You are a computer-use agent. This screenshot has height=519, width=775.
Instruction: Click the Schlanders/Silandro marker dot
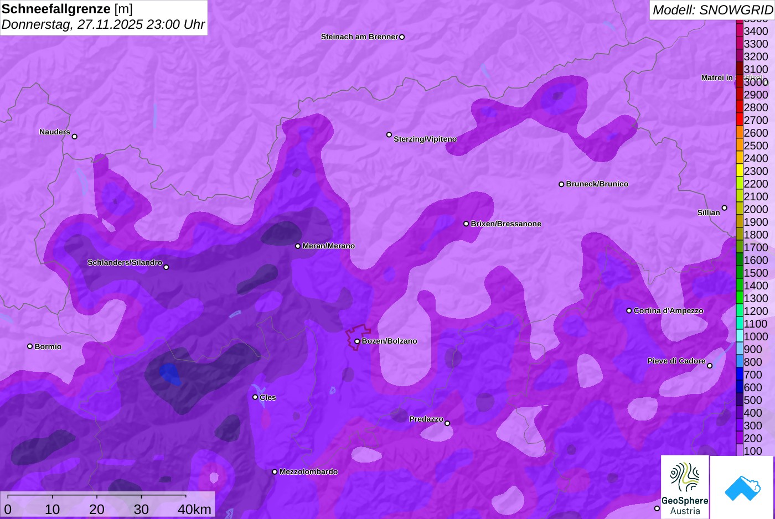coord(166,267)
